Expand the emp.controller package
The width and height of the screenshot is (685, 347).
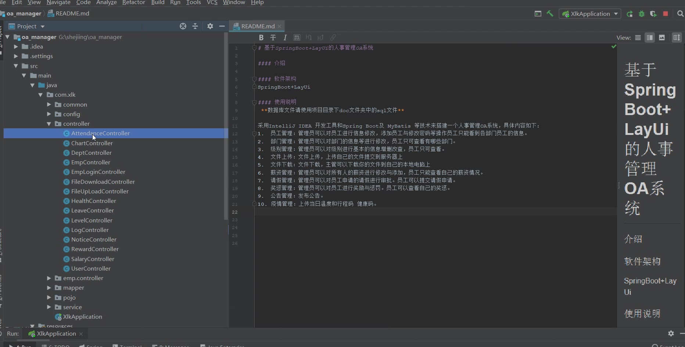(49, 278)
